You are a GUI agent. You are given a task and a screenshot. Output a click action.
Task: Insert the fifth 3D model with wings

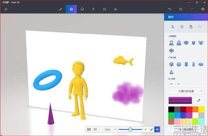pos(201,43)
